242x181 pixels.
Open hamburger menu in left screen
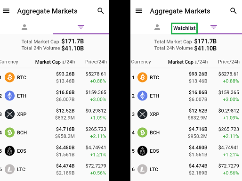[6, 11]
